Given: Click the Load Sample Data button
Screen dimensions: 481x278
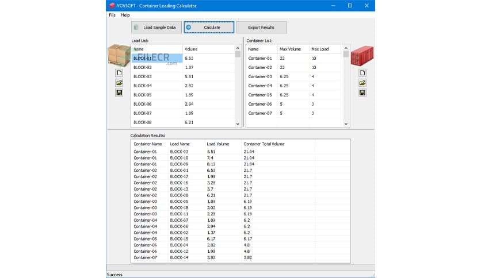Looking at the screenshot, I should pyautogui.click(x=156, y=27).
